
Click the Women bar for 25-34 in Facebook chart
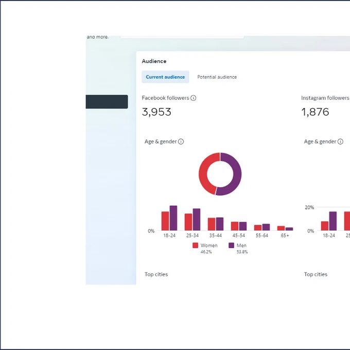click(x=188, y=222)
